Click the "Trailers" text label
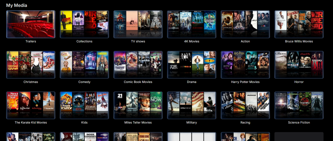Screen dimensions: 333x141 pos(31,41)
